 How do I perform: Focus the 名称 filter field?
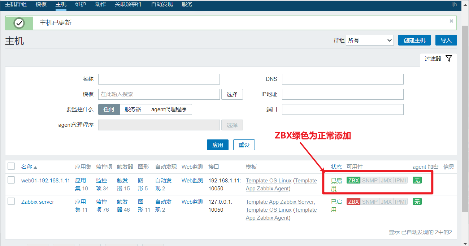pyautogui.click(x=159, y=79)
